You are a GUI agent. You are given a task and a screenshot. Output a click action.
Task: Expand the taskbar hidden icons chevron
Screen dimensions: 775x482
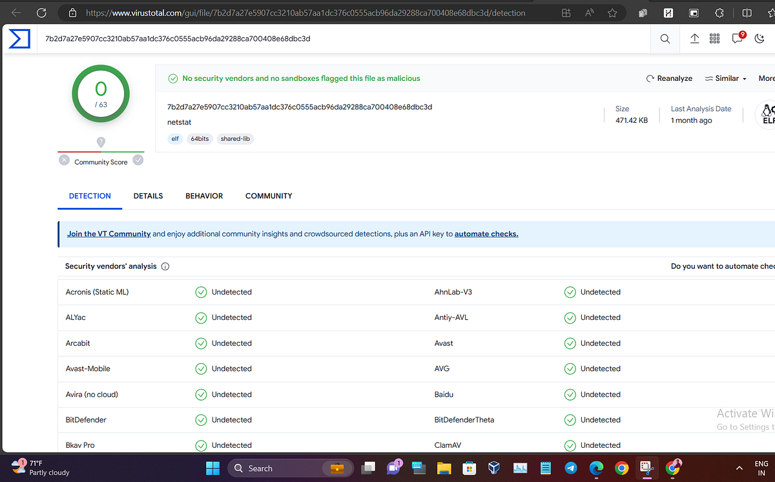[739, 468]
